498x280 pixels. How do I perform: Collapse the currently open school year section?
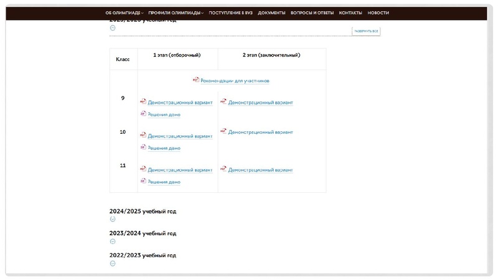pyautogui.click(x=113, y=28)
